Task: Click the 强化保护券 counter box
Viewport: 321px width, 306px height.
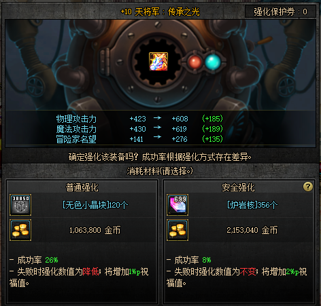Action: (x=280, y=12)
